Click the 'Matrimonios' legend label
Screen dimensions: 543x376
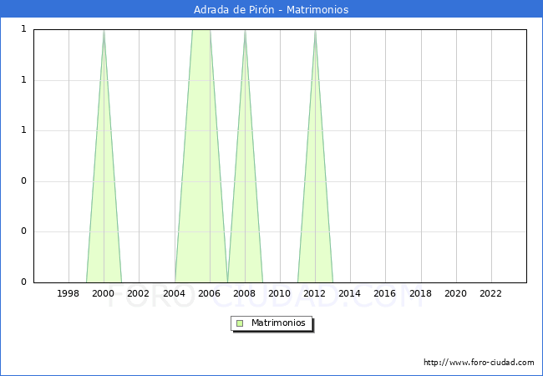point(278,323)
